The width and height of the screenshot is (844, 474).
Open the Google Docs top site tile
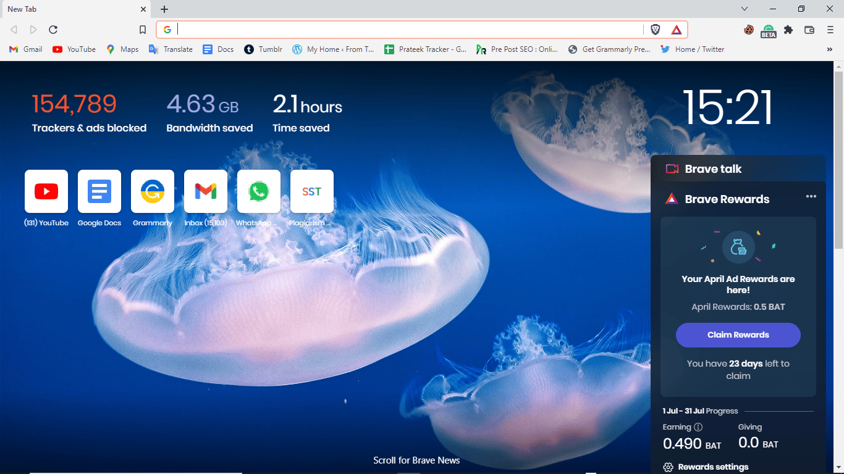point(99,191)
